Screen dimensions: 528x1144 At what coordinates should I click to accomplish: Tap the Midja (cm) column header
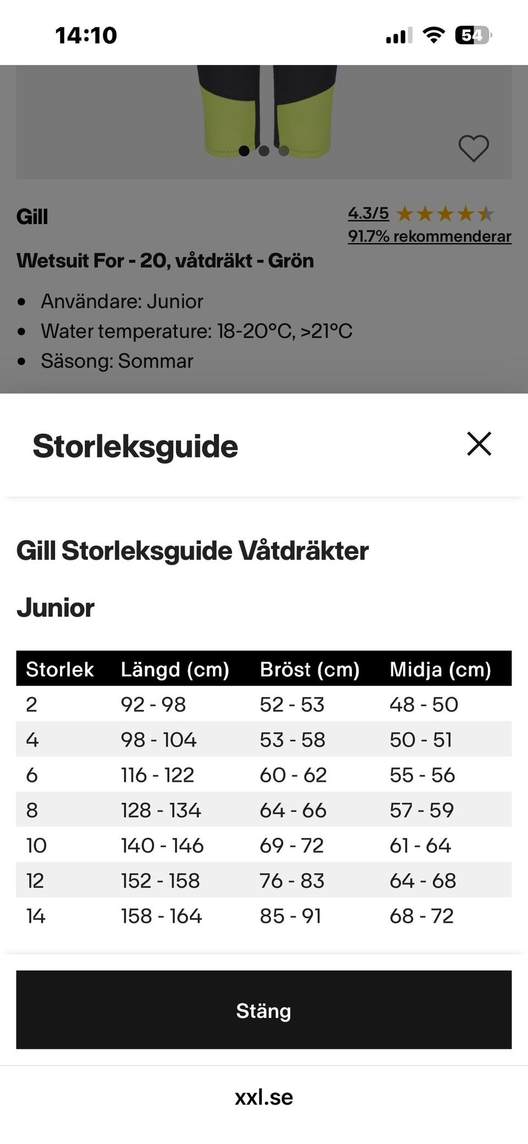pos(440,669)
